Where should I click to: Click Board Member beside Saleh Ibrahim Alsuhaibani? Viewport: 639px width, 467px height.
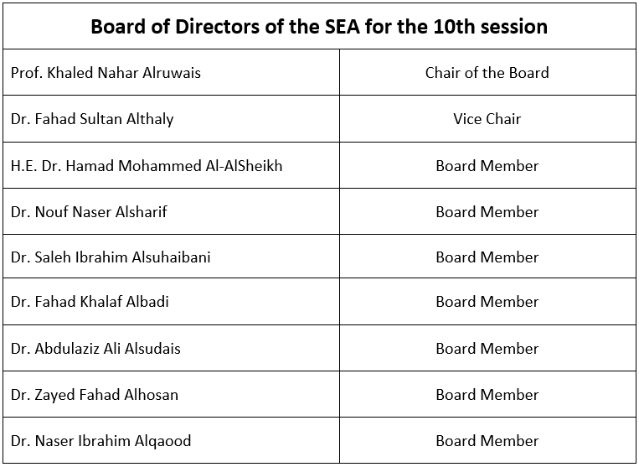(x=487, y=257)
